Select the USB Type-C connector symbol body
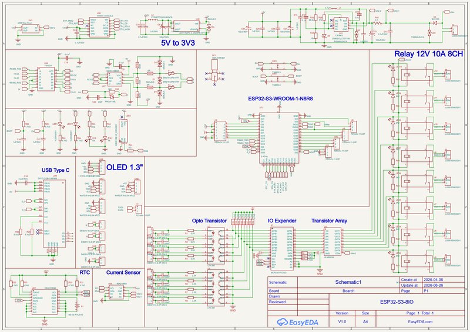 [54, 214]
